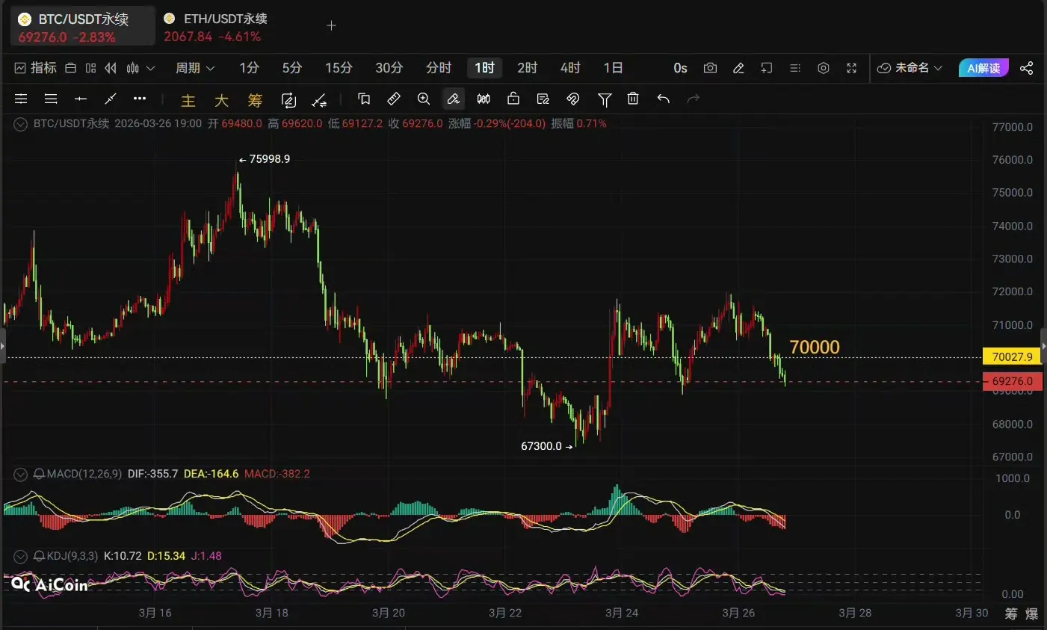Viewport: 1047px width, 630px height.
Task: Click the toolbox icon next to 指标
Action: 71,68
